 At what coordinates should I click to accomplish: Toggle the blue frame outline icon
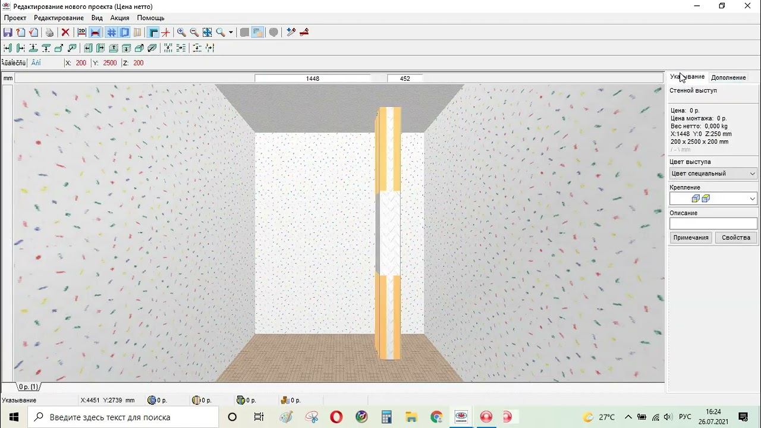(124, 32)
